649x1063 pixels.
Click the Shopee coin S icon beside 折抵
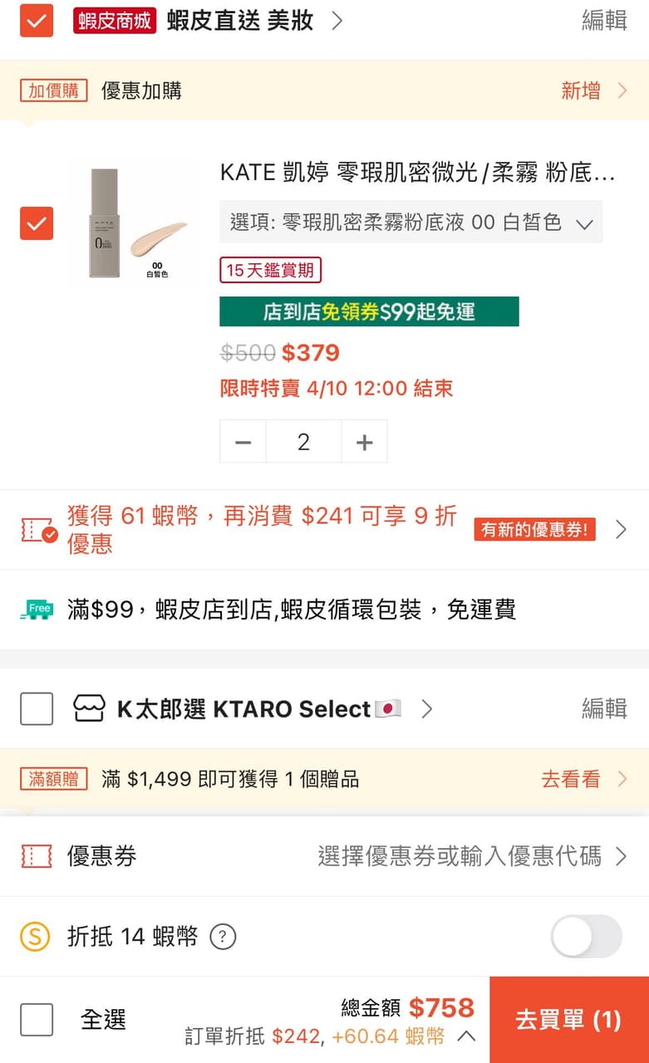point(37,935)
